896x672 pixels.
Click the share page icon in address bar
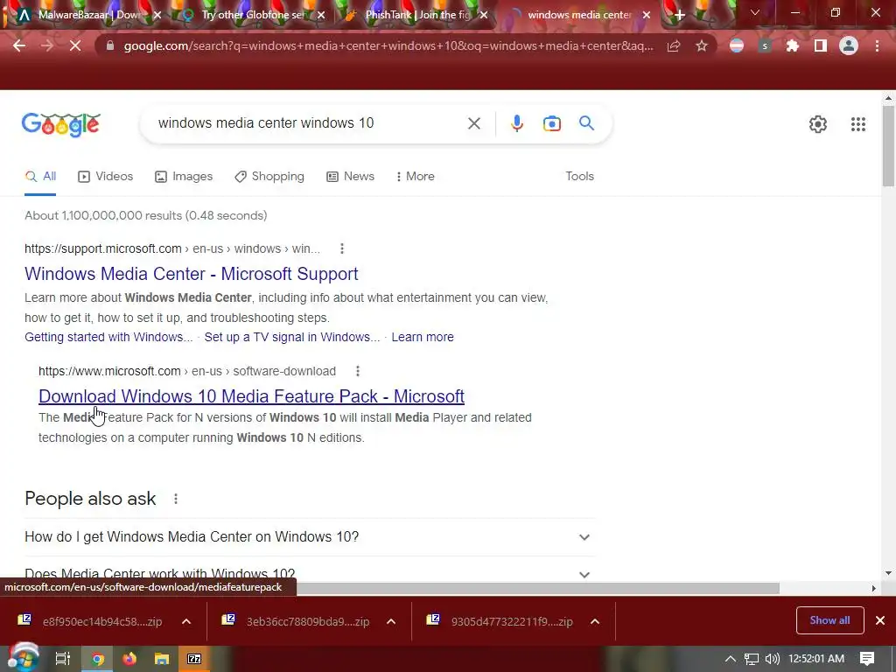pos(674,45)
